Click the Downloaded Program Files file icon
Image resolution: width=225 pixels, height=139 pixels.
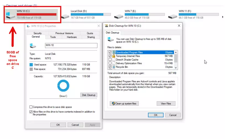(x=114, y=52)
